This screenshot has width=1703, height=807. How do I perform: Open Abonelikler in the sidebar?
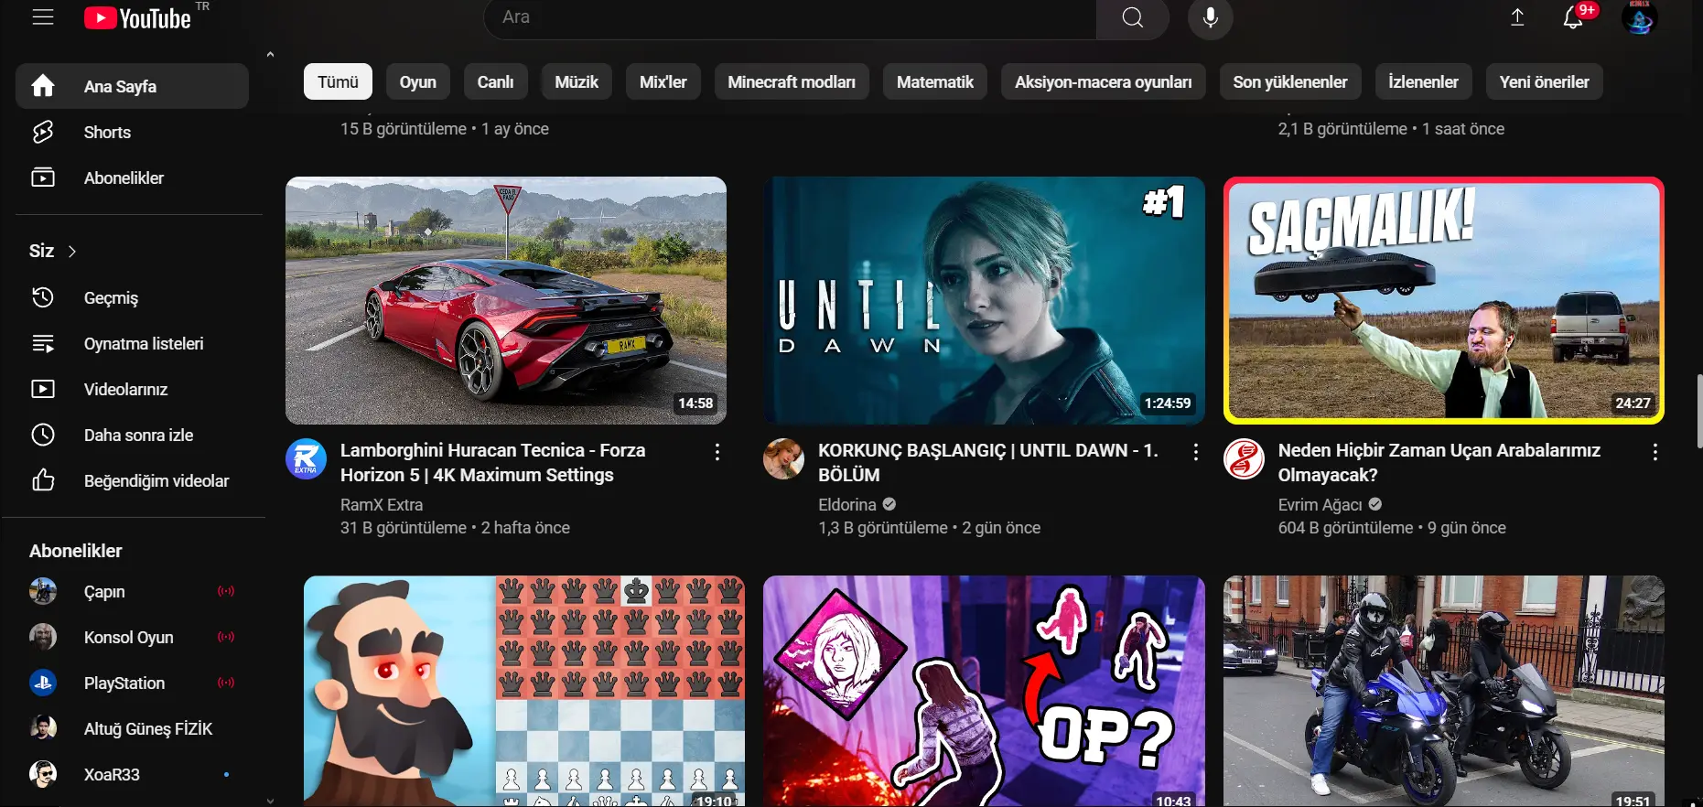(132, 178)
